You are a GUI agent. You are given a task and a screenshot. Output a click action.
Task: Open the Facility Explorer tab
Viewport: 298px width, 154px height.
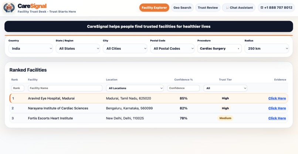coord(154,8)
